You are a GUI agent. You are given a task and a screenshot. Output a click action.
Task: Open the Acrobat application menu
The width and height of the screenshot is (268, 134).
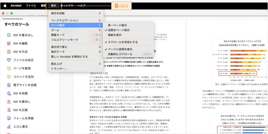coord(16,6)
